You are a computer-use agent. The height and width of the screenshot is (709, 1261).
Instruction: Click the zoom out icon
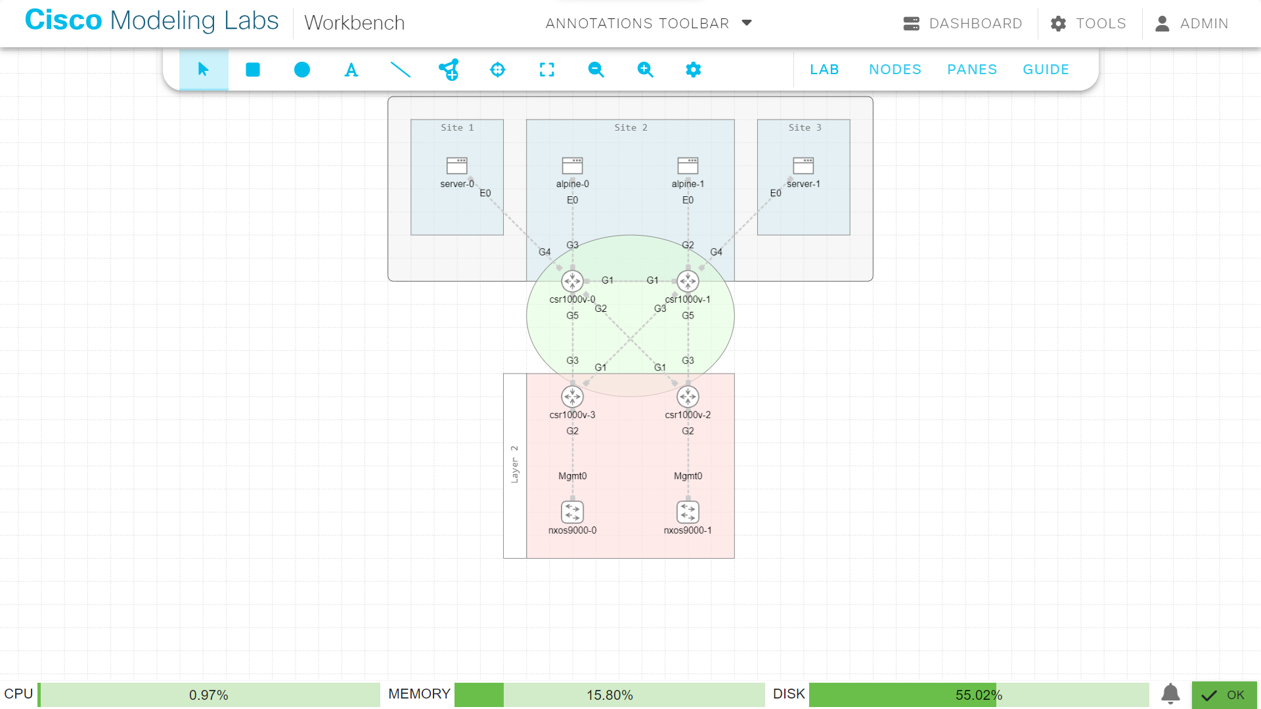(596, 70)
